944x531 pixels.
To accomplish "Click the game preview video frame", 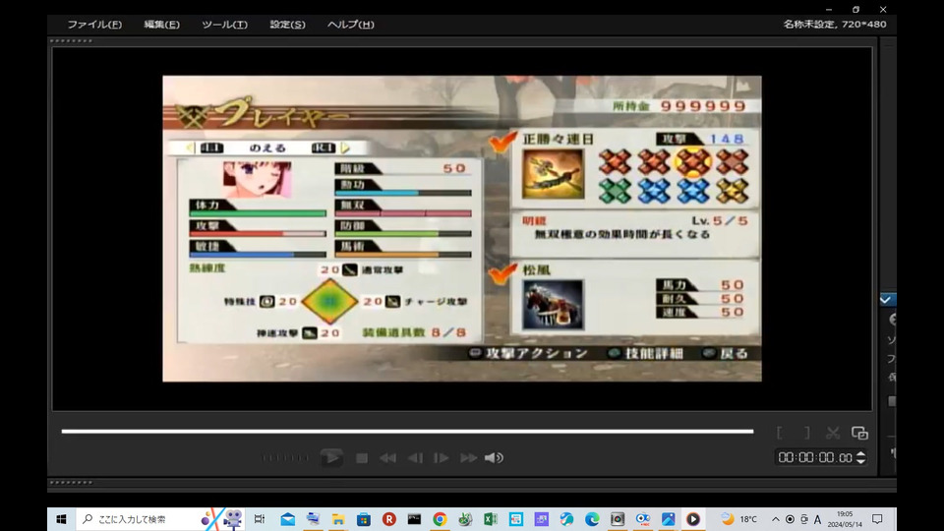I will pyautogui.click(x=462, y=228).
